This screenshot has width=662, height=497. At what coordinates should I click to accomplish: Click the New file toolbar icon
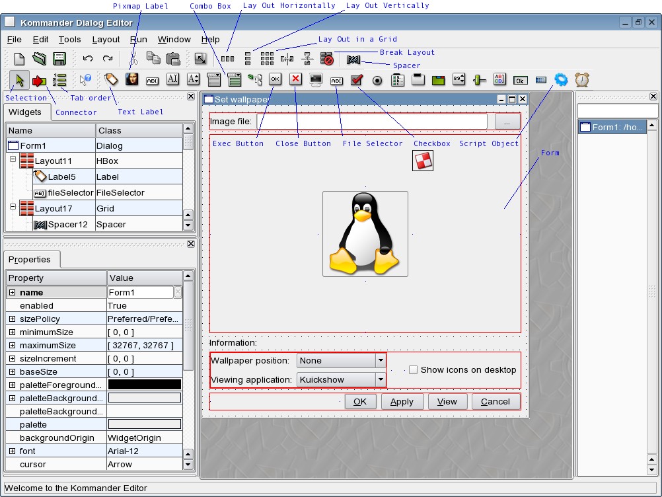click(x=19, y=59)
